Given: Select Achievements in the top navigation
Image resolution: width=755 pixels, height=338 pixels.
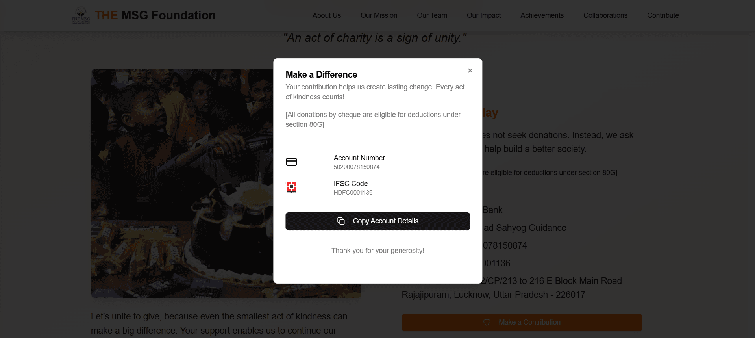Looking at the screenshot, I should pos(542,15).
